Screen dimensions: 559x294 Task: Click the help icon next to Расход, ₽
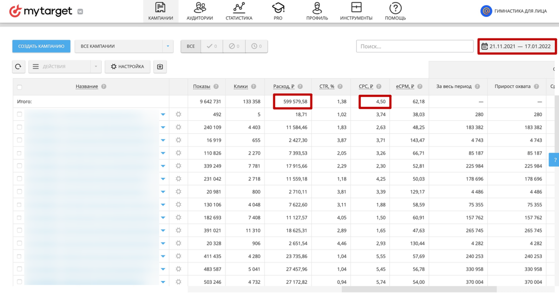[x=300, y=87]
